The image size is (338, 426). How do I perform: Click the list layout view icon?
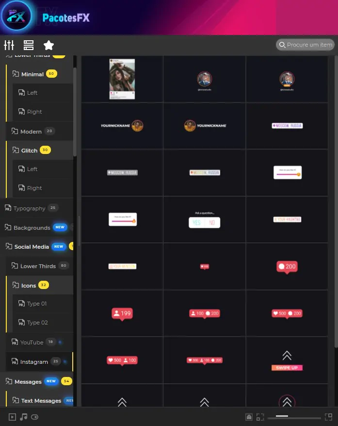(x=29, y=45)
